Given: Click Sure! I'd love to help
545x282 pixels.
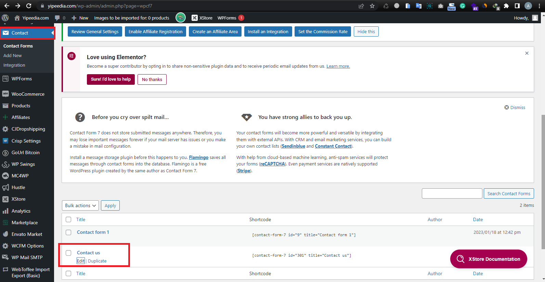Looking at the screenshot, I should [111, 79].
